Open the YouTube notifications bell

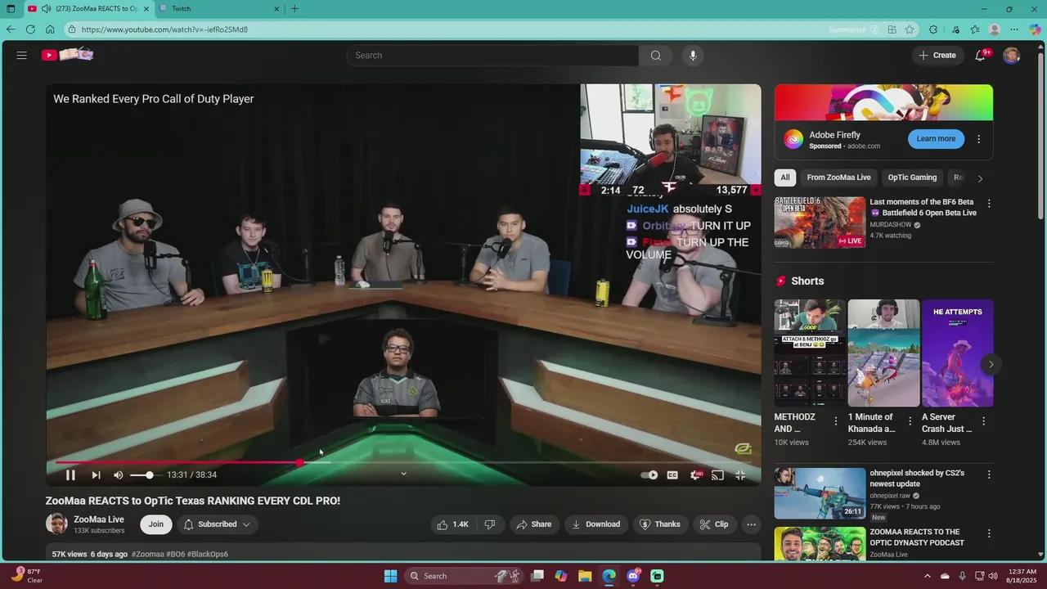pos(981,56)
